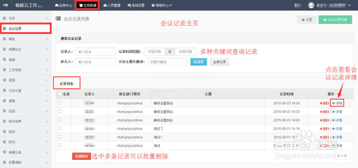Check the 测试1 row checkbox

tap(59, 137)
